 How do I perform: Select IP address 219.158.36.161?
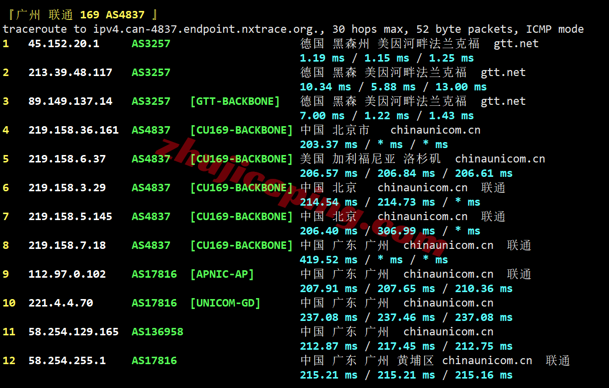coord(74,130)
